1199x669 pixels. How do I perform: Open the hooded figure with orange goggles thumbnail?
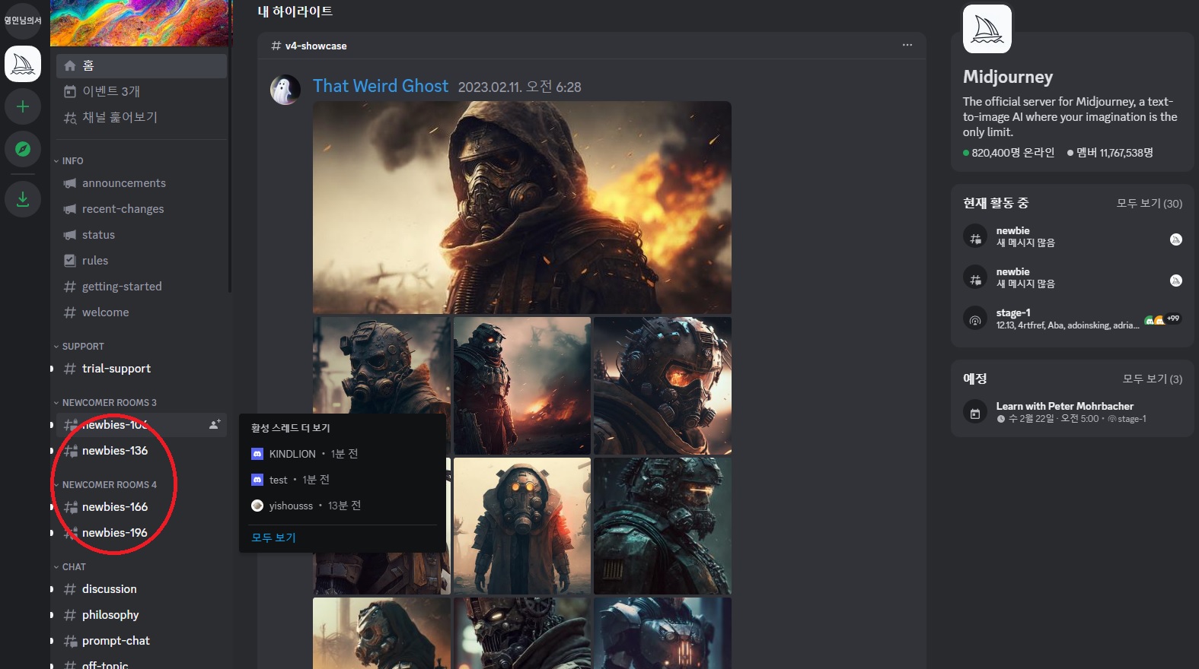(522, 526)
